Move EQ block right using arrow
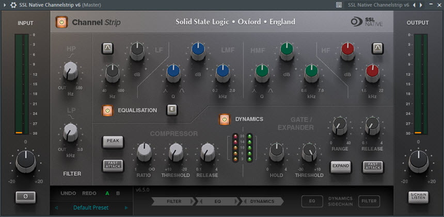This screenshot has height=217, width=444. [235, 202]
